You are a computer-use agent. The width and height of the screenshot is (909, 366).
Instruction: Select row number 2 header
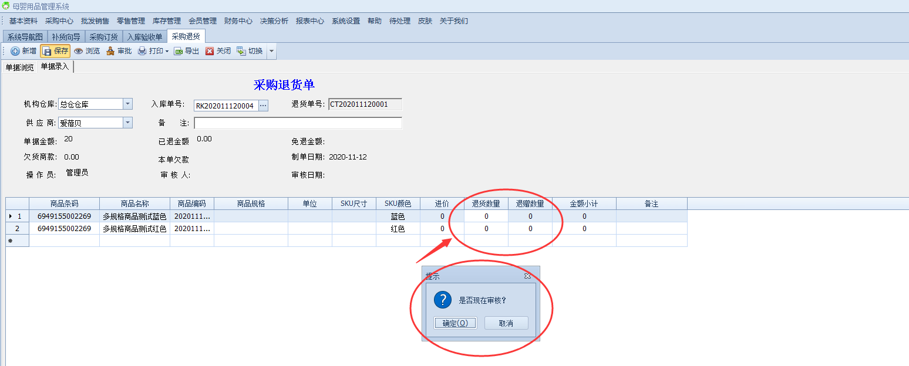(18, 229)
